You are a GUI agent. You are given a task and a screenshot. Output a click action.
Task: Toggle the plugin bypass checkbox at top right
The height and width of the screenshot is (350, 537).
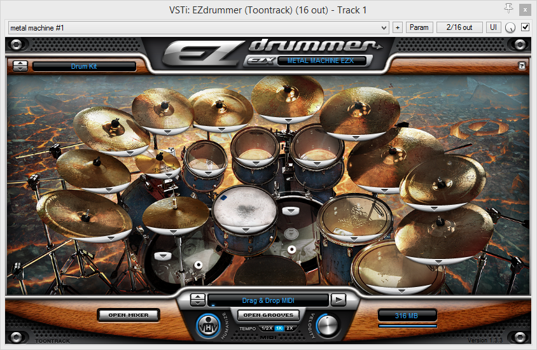(525, 27)
